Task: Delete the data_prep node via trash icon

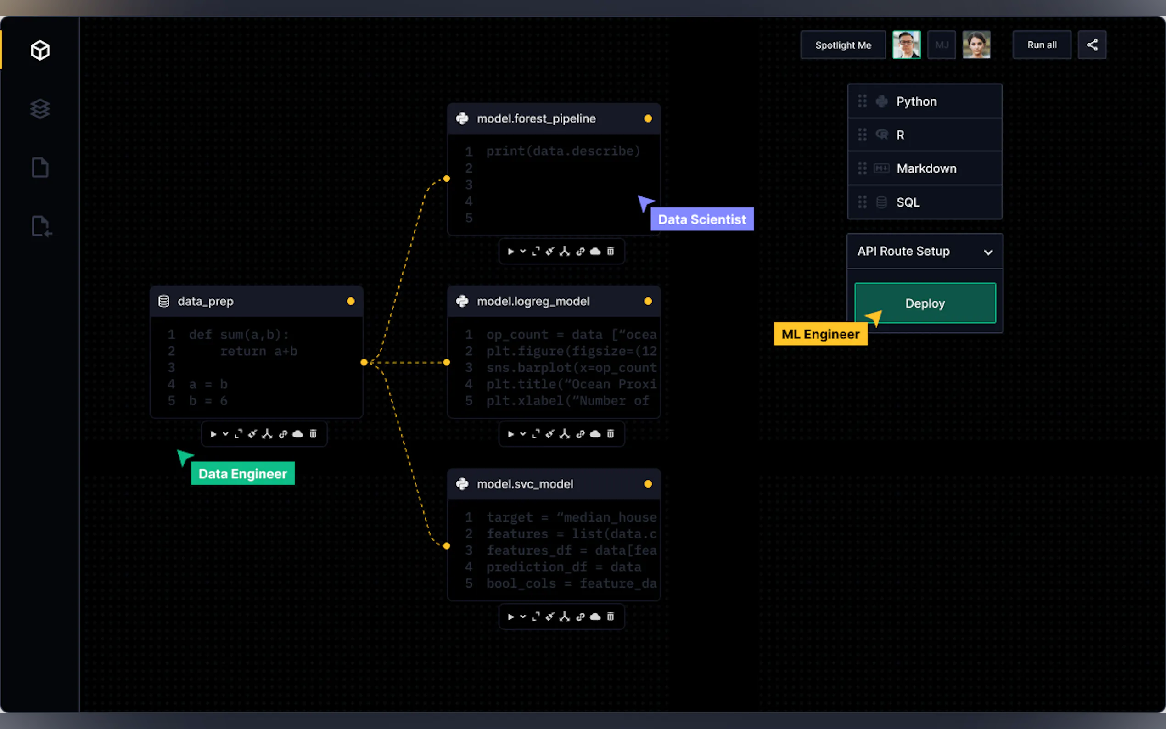Action: click(313, 434)
